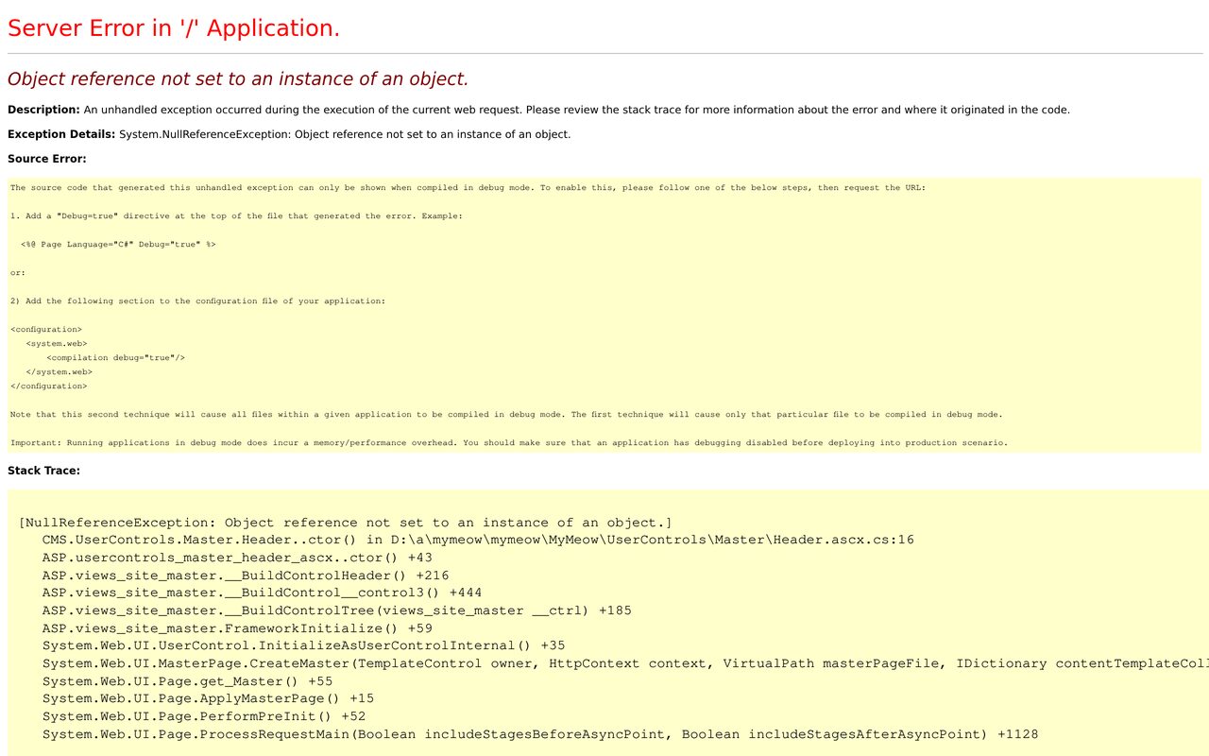
Task: Click "System.NullReferenceException" in exception details
Action: (203, 134)
